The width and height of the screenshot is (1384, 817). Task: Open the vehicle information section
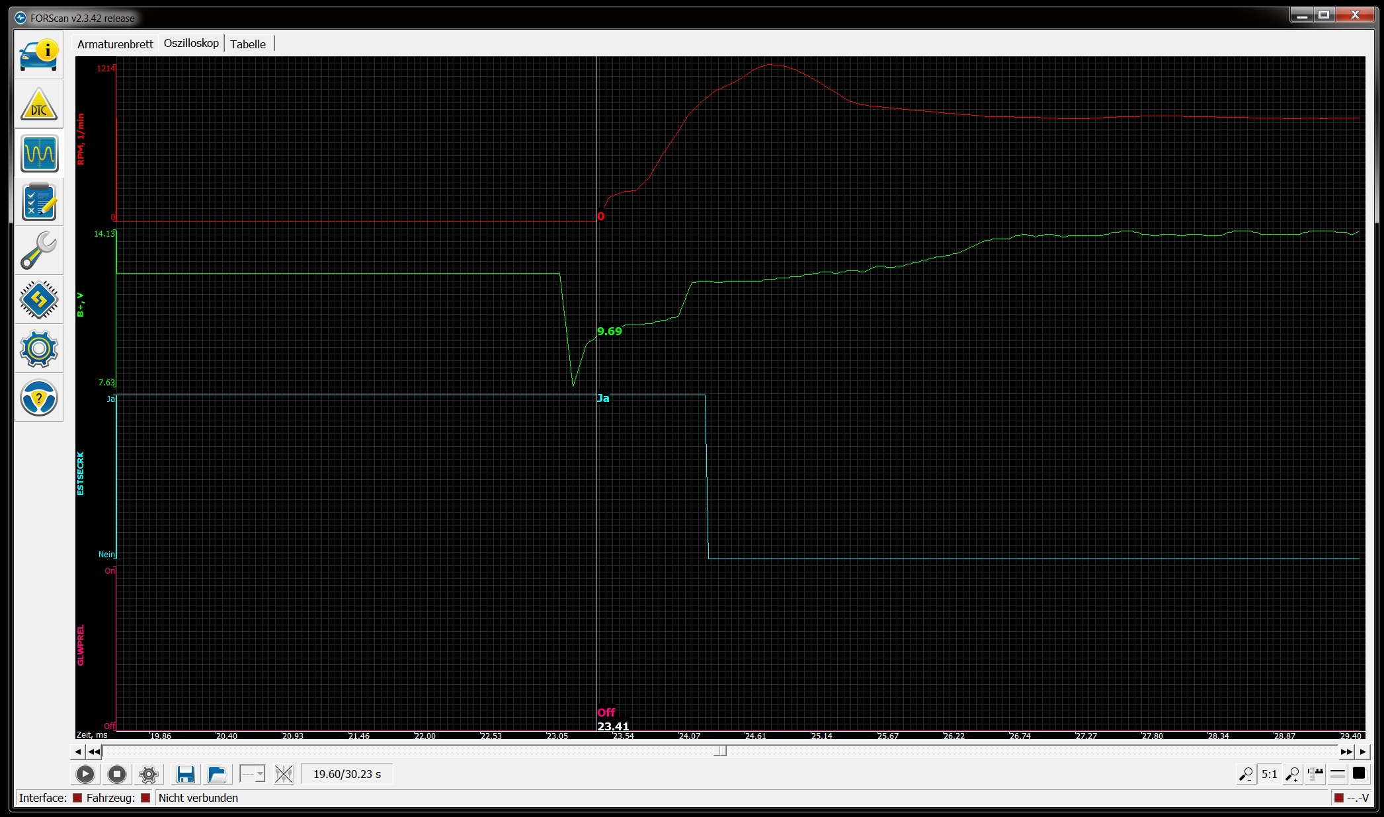coord(39,56)
